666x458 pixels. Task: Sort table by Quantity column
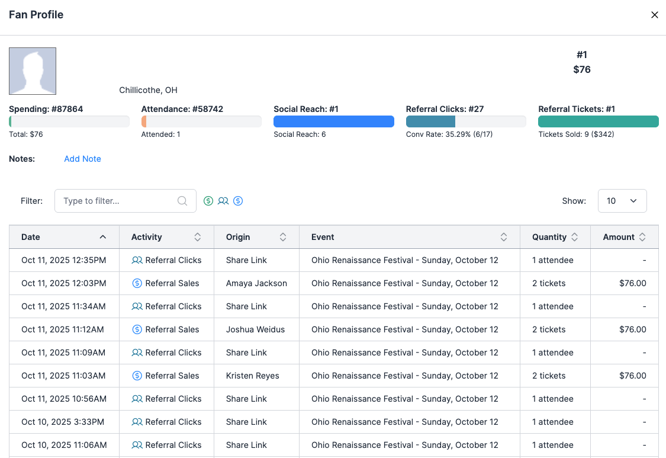tap(574, 237)
